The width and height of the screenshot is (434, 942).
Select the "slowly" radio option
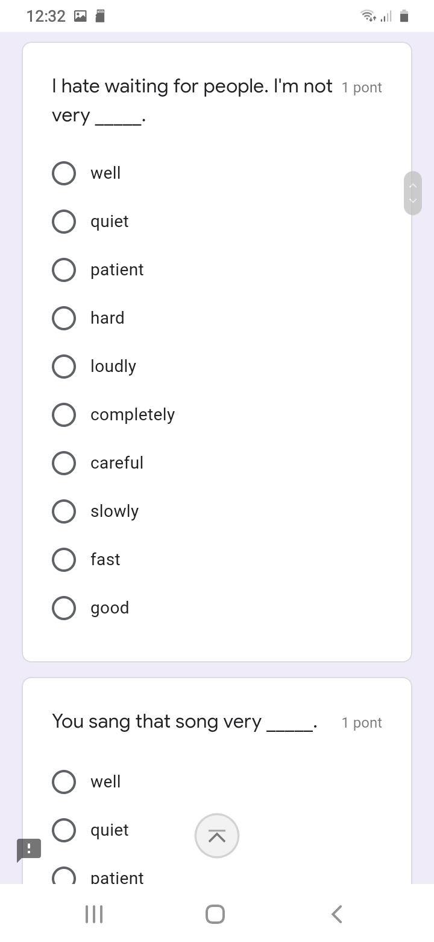[x=64, y=511]
